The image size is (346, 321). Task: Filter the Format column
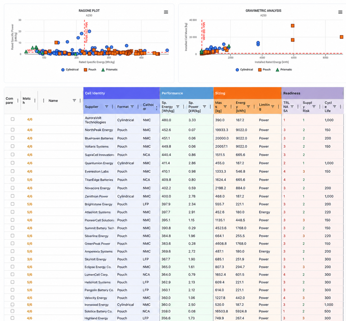[x=132, y=107]
